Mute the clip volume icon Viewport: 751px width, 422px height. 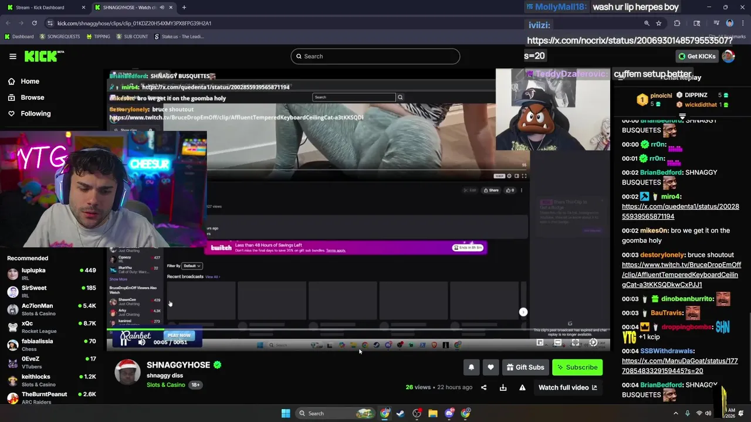pos(141,342)
